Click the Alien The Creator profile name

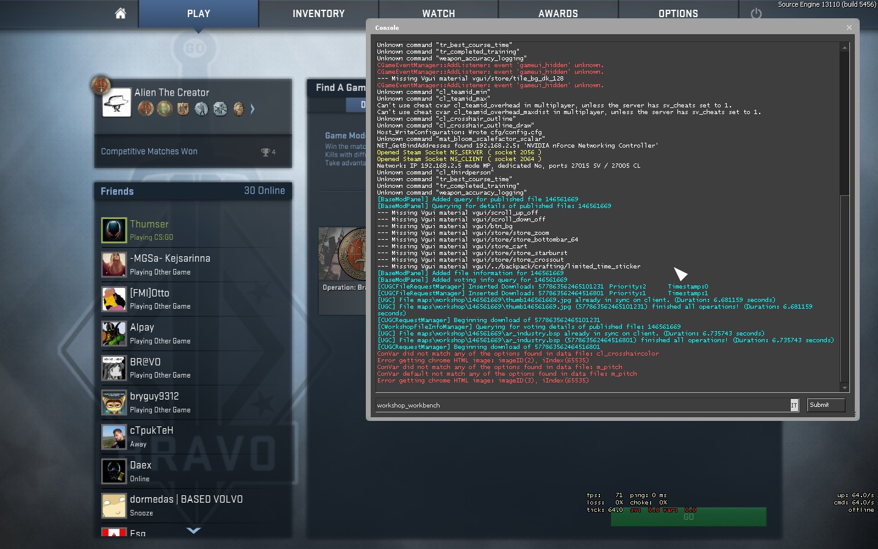(172, 93)
